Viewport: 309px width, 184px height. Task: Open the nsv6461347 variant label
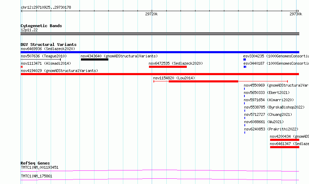(289, 144)
